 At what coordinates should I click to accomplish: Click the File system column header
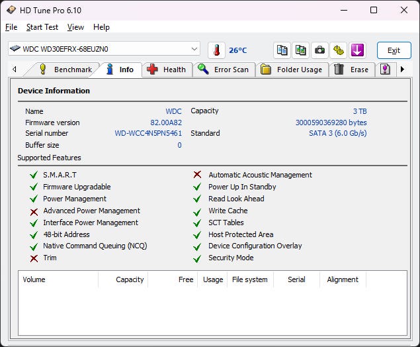pyautogui.click(x=250, y=279)
